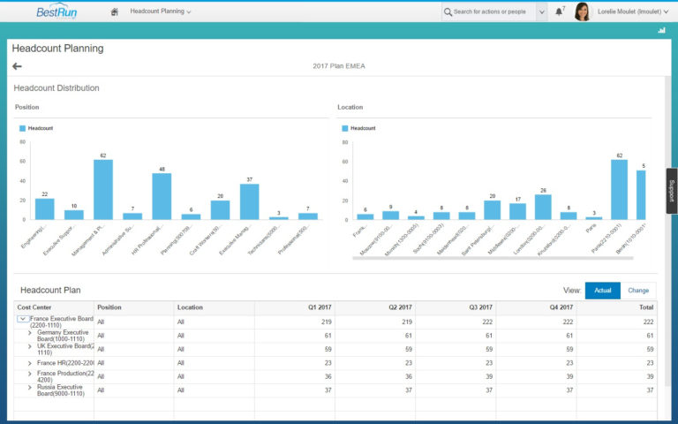This screenshot has width=678, height=424.
Task: Open the search scope dropdown arrow
Action: pos(541,11)
